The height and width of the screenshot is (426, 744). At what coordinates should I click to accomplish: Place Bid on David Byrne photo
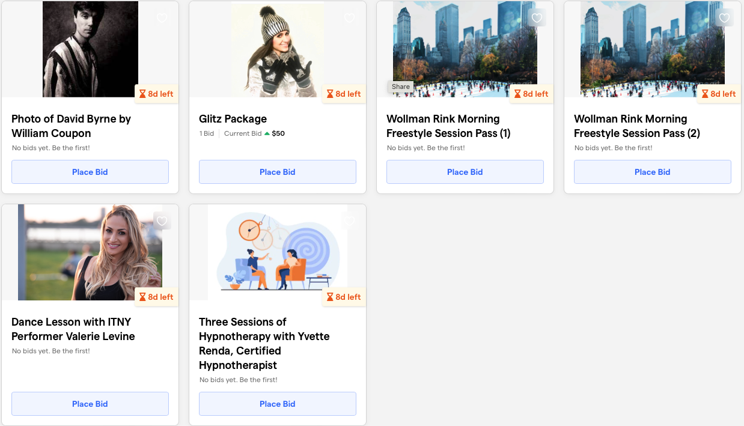point(90,172)
